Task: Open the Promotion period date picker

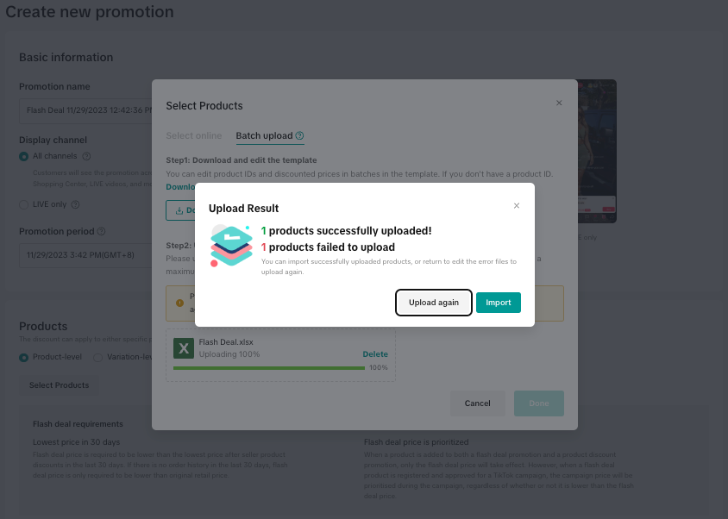Action: 85,255
